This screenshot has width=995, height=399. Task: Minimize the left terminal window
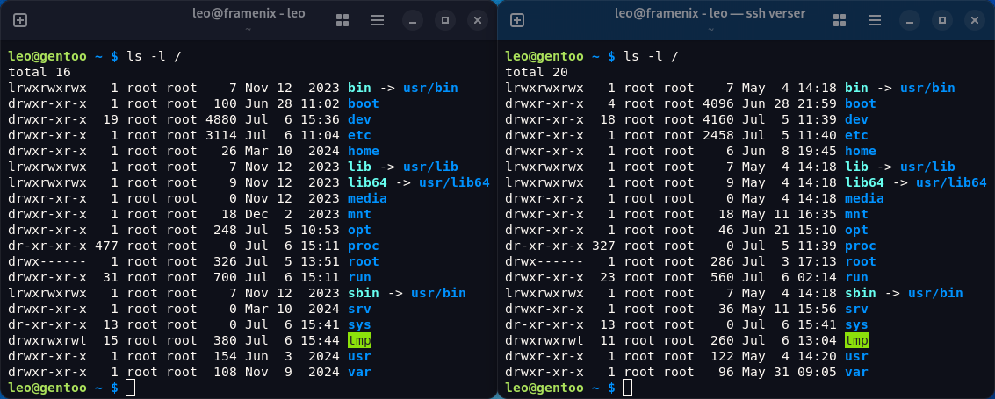click(413, 20)
